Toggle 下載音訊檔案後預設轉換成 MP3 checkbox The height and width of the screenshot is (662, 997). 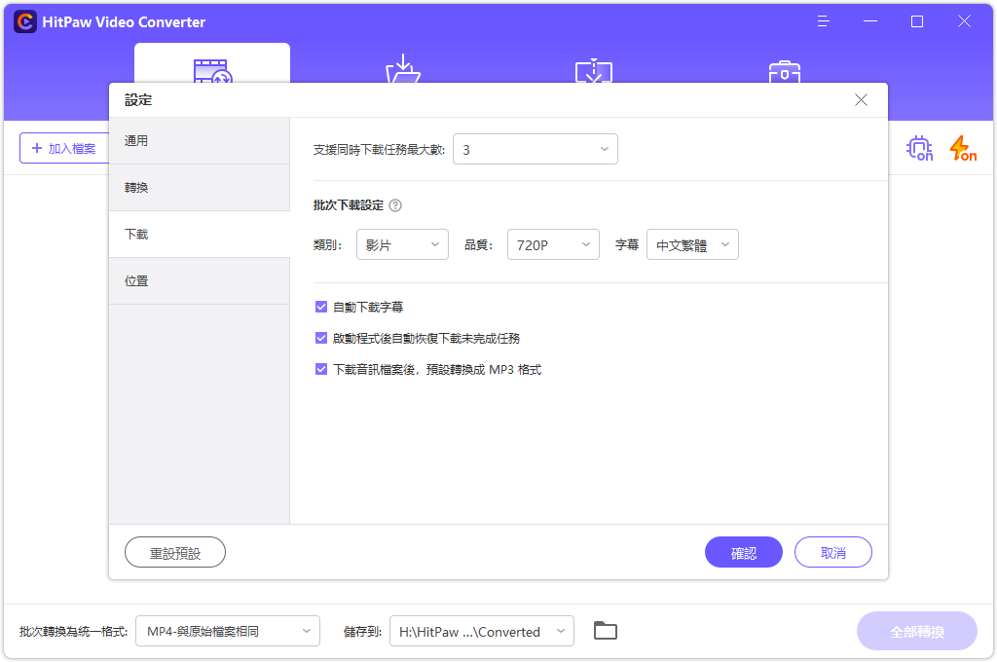click(321, 370)
